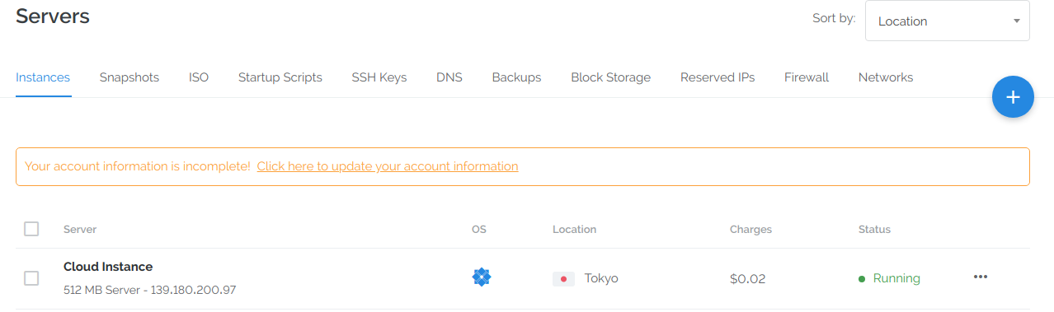Go to the Reserved IPs tab
This screenshot has height=312, width=1054.
[718, 77]
